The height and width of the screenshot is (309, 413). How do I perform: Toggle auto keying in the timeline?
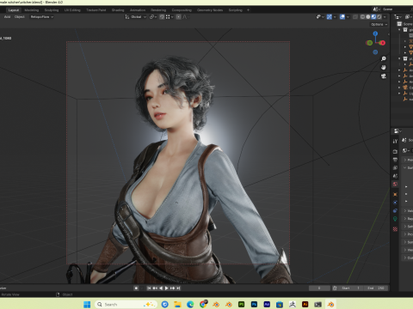(136, 288)
